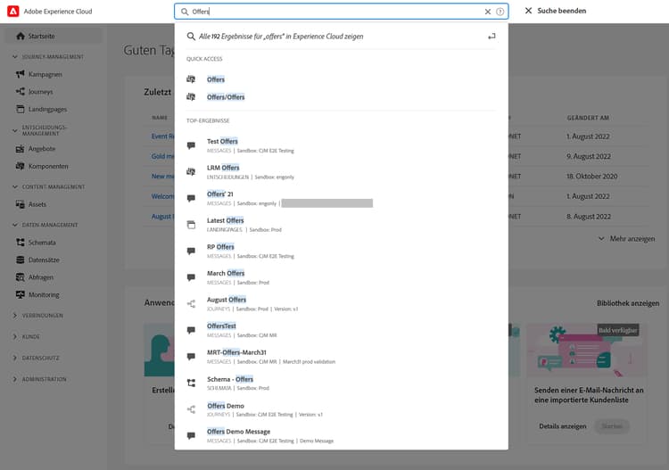The image size is (669, 470).
Task: Show all 192 results for offers
Action: tap(281, 37)
